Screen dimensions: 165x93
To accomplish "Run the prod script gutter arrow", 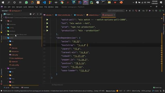I will (47, 27).
